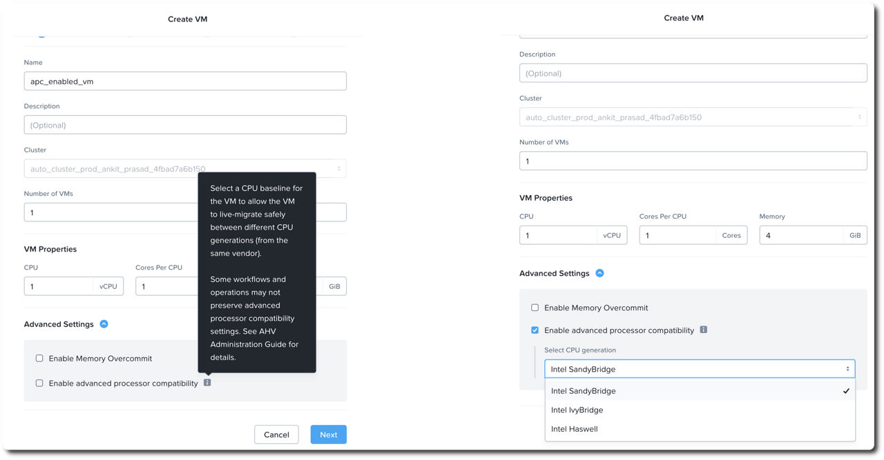Click Number of VMs field in the right dialog
The width and height of the screenshot is (884, 460).
point(693,161)
